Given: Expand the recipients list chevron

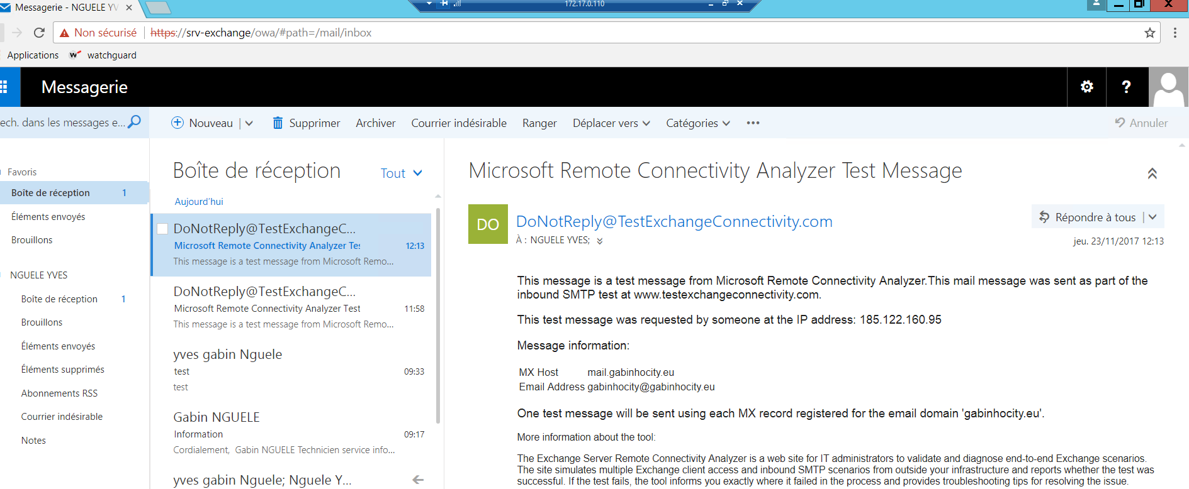Looking at the screenshot, I should [x=600, y=241].
